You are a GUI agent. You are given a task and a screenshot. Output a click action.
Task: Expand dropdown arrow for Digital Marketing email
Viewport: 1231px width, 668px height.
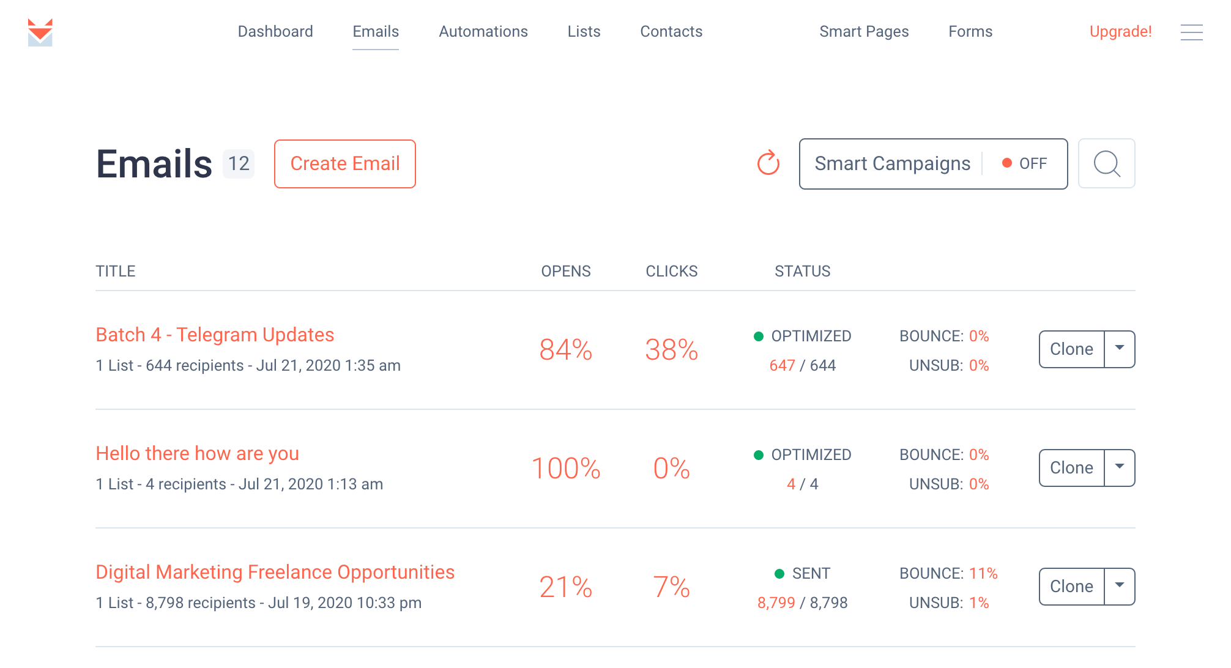[x=1120, y=586]
